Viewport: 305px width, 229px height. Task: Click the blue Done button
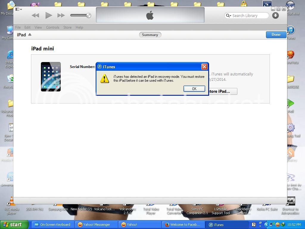[276, 34]
